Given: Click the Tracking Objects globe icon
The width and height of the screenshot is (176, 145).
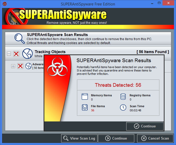Looking at the screenshot, I should click(x=27, y=54).
